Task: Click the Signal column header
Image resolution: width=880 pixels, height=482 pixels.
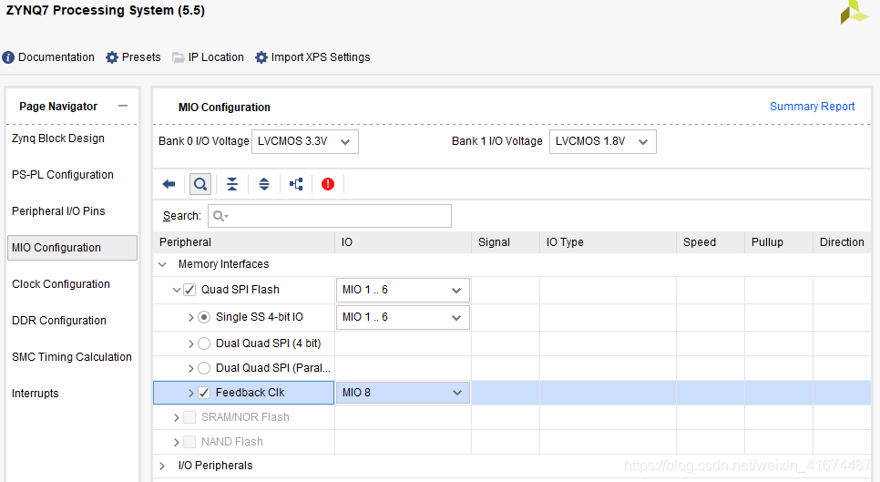Action: coord(506,242)
